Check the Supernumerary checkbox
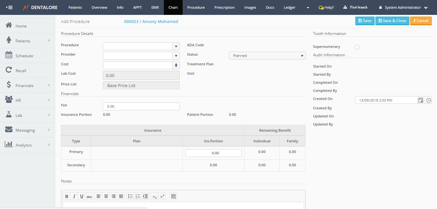Image resolution: width=437 pixels, height=209 pixels. click(357, 47)
